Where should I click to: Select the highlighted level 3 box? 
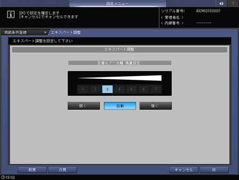point(107,89)
